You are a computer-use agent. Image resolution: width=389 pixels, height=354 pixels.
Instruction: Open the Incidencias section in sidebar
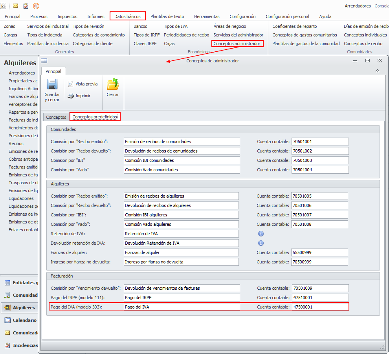click(25, 345)
